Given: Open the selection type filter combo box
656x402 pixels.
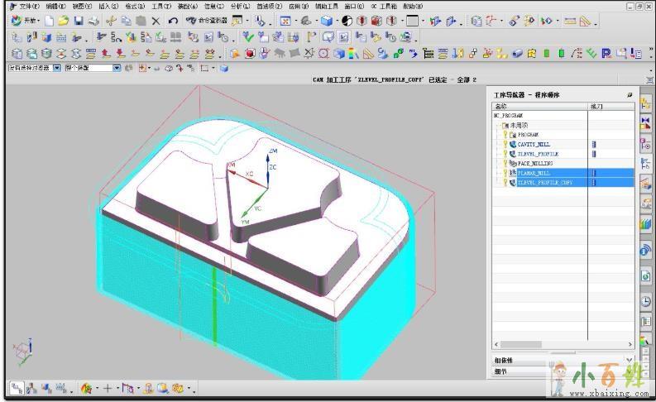Looking at the screenshot, I should tap(33, 68).
